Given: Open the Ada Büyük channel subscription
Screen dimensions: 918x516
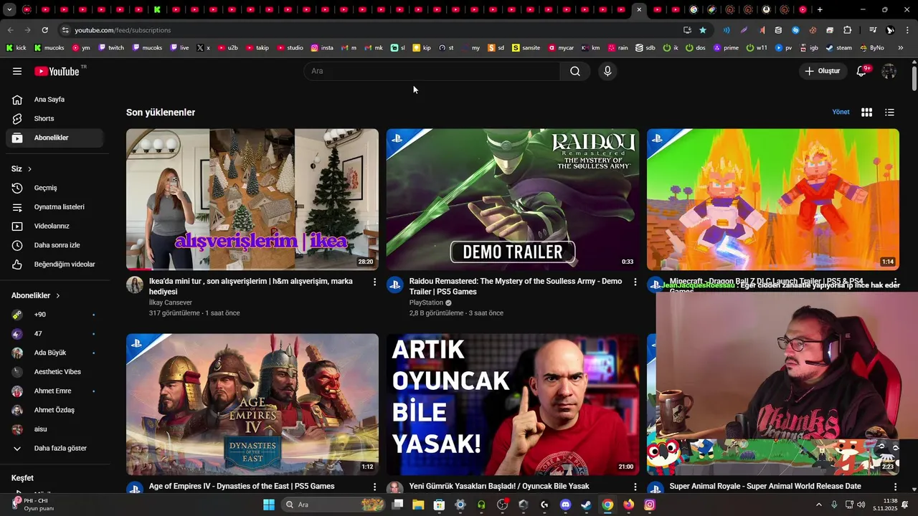Looking at the screenshot, I should click(x=55, y=353).
